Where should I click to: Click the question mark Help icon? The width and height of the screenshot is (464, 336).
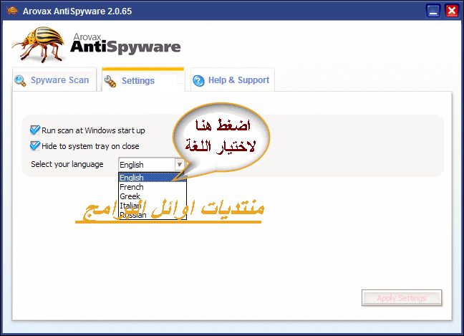[198, 81]
